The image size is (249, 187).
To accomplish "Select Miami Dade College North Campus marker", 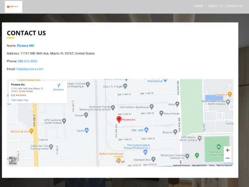I will [x=228, y=102].
